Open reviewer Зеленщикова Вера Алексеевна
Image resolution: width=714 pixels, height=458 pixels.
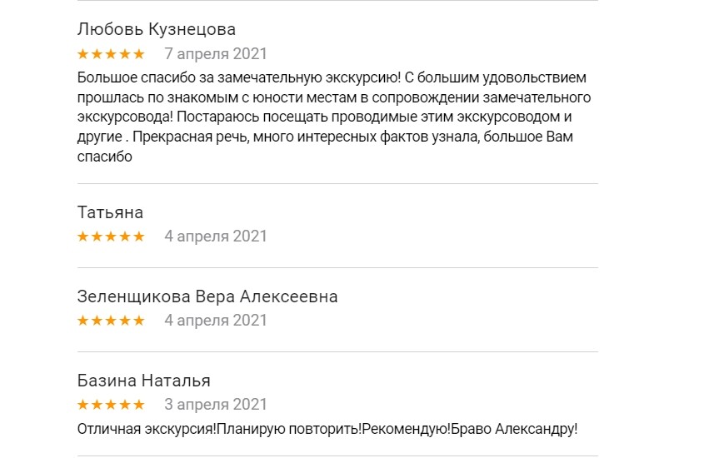click(207, 296)
